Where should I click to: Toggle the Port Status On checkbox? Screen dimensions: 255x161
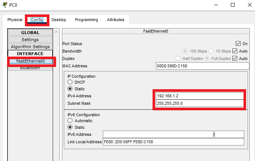click(x=238, y=44)
